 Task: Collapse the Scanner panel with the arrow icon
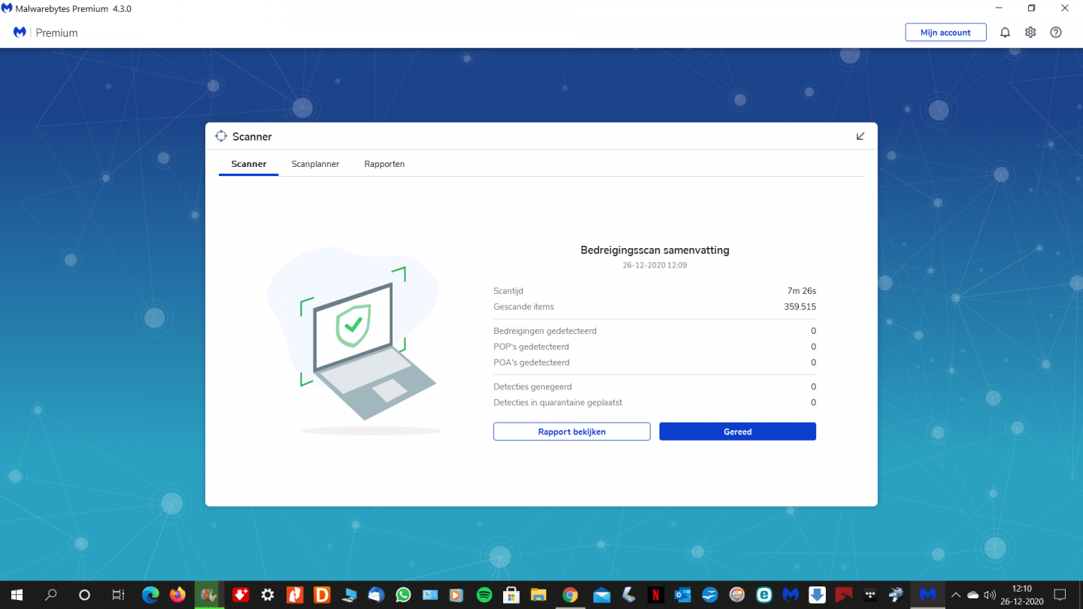coord(860,136)
